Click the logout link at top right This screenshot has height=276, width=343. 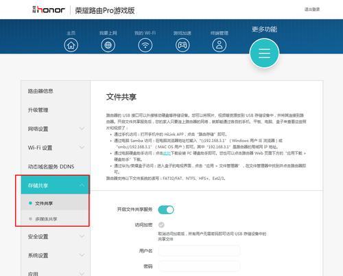(312, 10)
